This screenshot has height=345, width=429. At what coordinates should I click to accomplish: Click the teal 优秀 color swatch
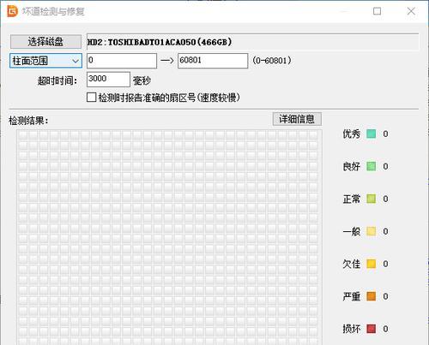coord(372,134)
